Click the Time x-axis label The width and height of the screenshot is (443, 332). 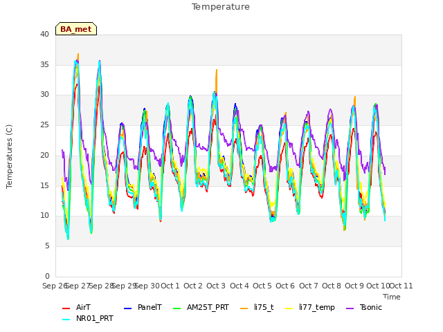coord(392,297)
